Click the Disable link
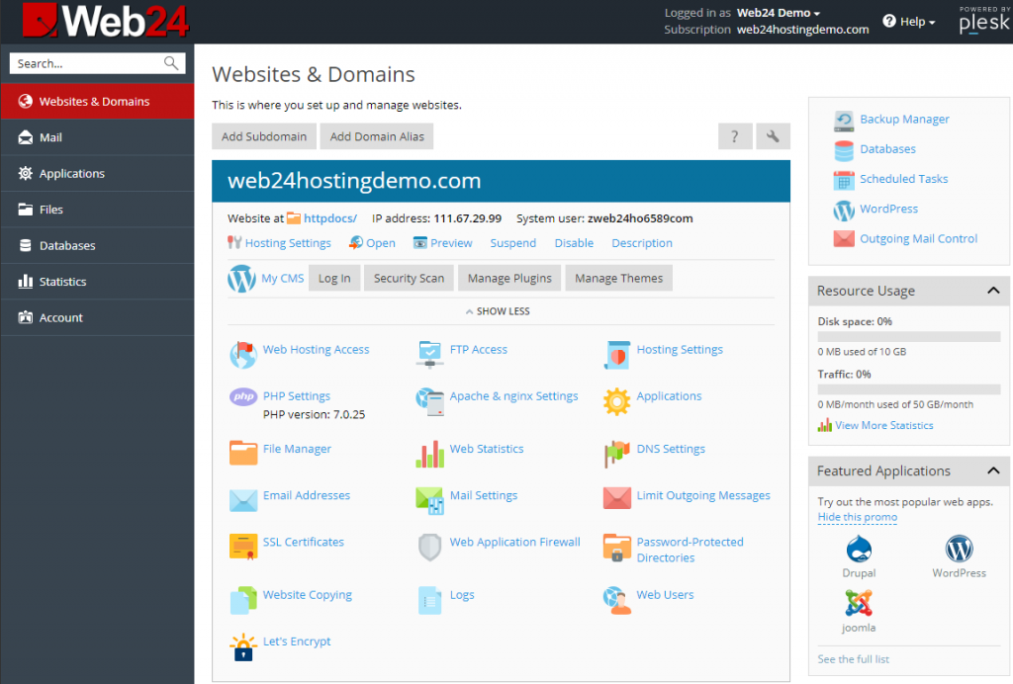This screenshot has height=684, width=1013. pos(574,242)
